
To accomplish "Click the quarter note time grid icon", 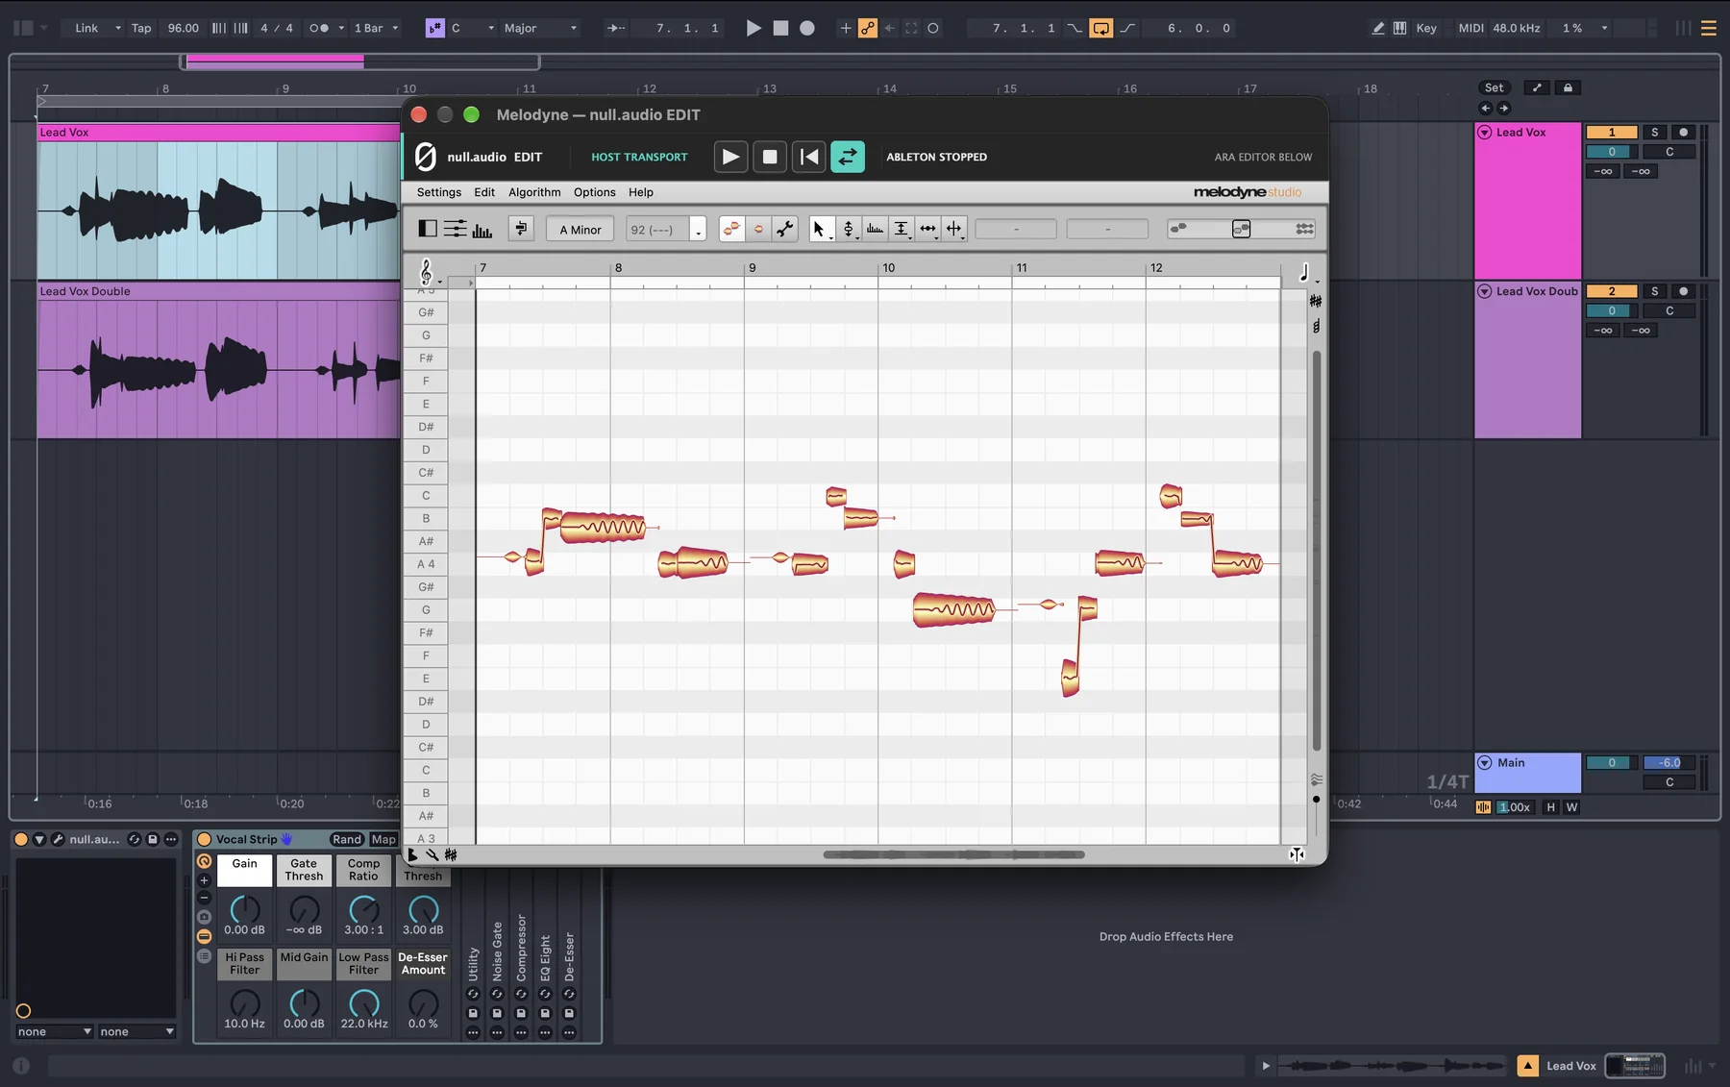I will click(x=1304, y=273).
